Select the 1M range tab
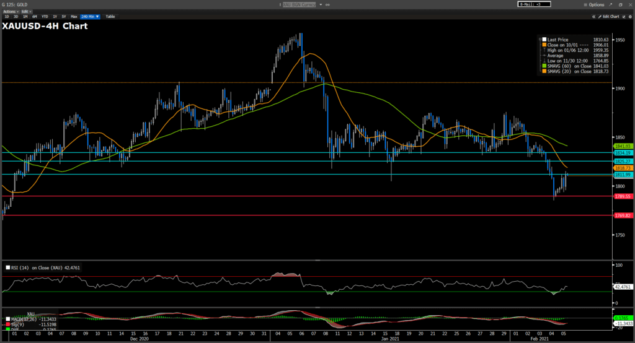This screenshot has height=343, width=635. point(25,17)
